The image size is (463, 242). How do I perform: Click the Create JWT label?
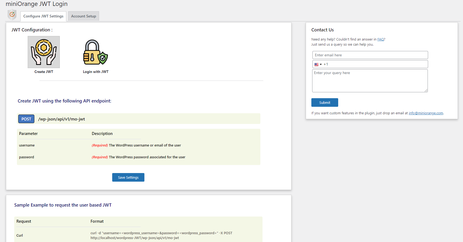click(44, 72)
